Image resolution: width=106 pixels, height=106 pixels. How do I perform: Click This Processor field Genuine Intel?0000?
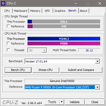click(62, 81)
